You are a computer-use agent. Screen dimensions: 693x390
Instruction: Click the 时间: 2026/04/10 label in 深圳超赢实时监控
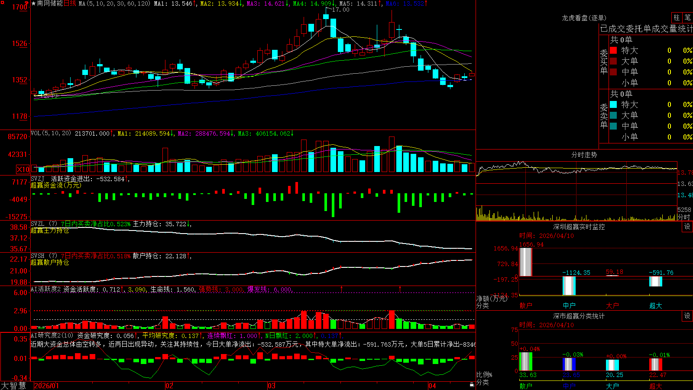point(547,236)
